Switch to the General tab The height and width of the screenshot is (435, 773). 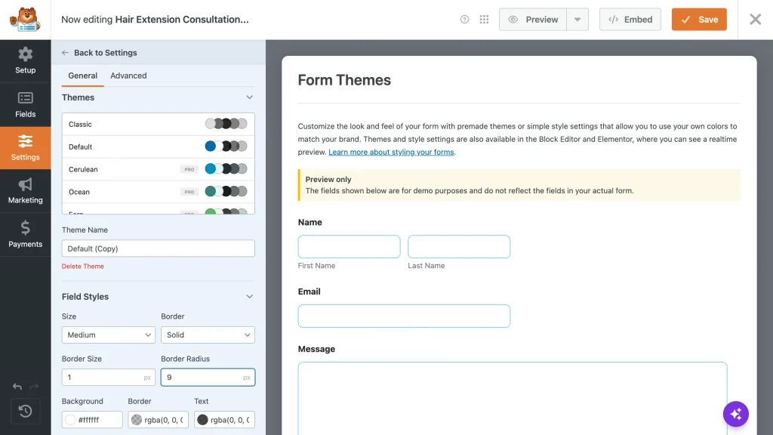pyautogui.click(x=82, y=76)
